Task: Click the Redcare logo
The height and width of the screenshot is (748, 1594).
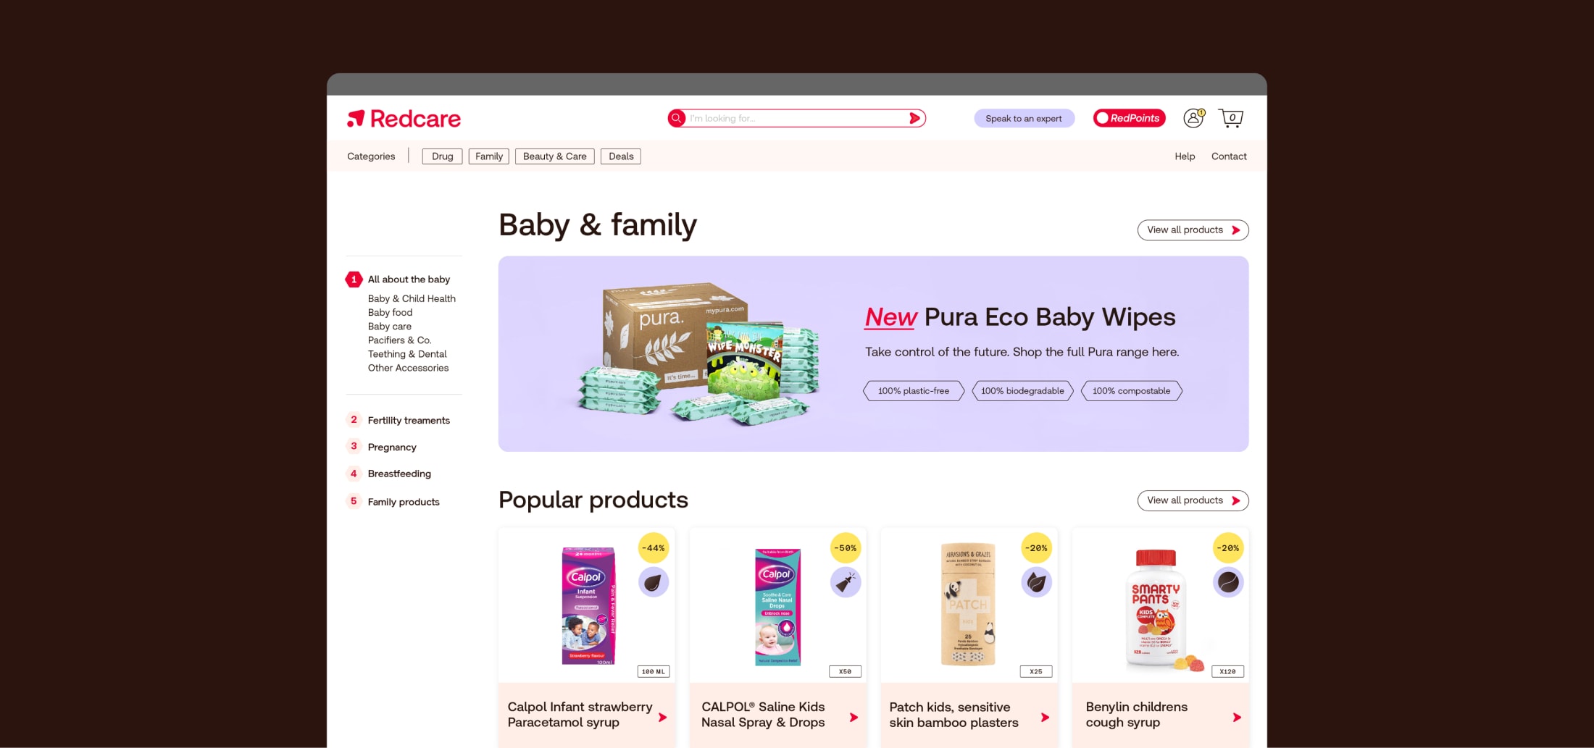Action: pyautogui.click(x=404, y=119)
